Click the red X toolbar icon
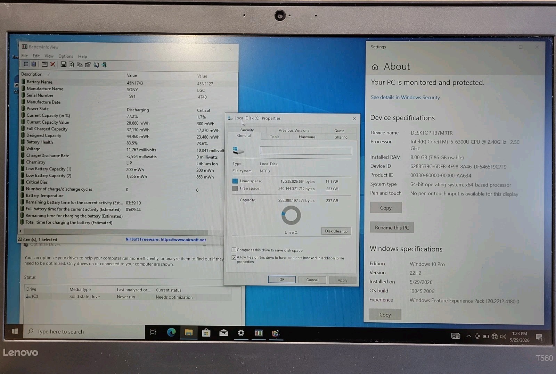This screenshot has width=556, height=374. click(53, 64)
